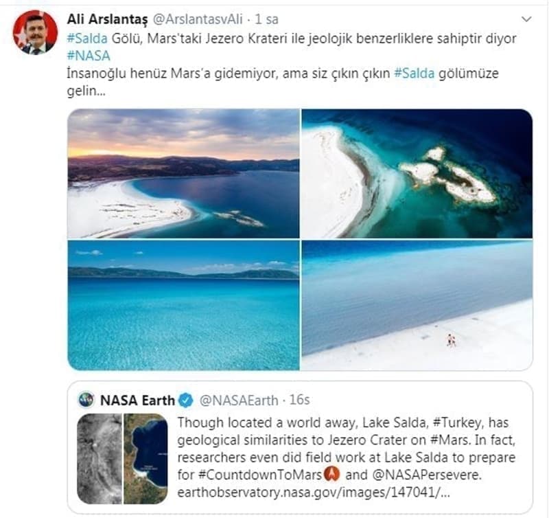Screen dimensions: 549x518
Task: Open the grayscale Jezero Crater image
Action: [x=100, y=459]
